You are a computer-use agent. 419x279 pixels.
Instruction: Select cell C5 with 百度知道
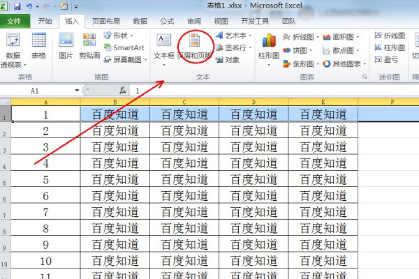click(184, 179)
